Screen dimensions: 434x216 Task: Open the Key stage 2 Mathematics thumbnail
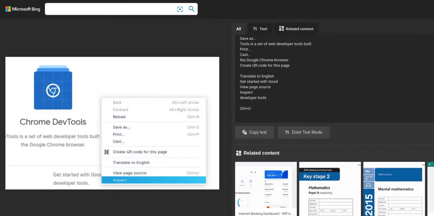click(x=330, y=188)
